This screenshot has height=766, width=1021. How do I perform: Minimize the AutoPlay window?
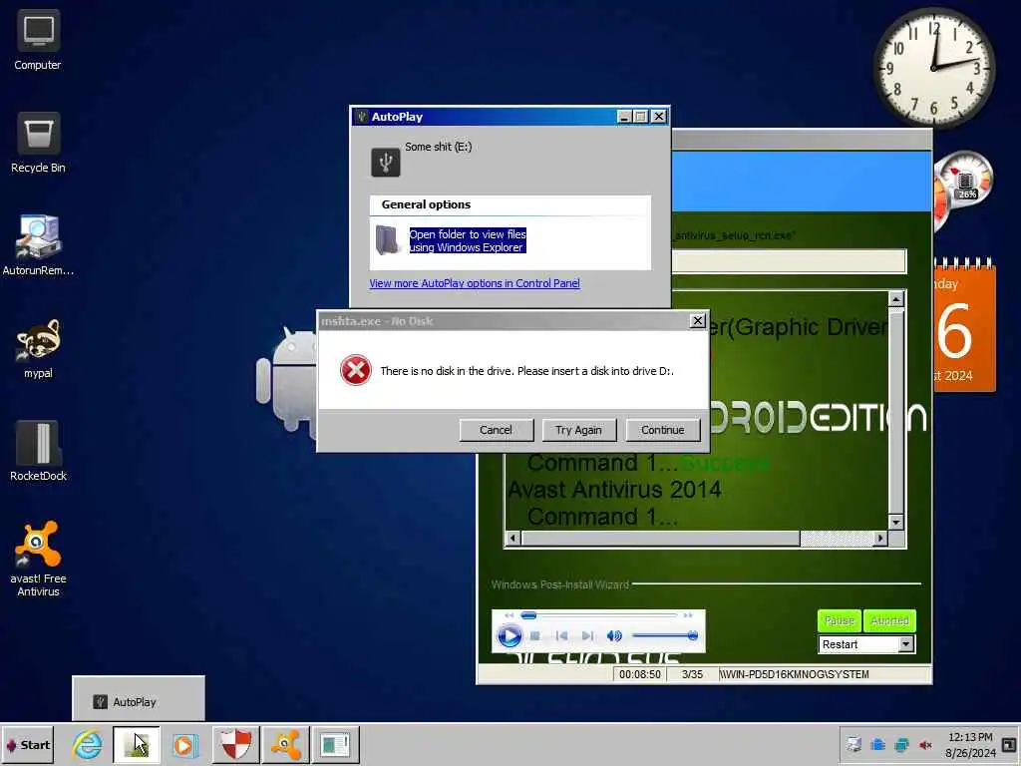pyautogui.click(x=624, y=117)
